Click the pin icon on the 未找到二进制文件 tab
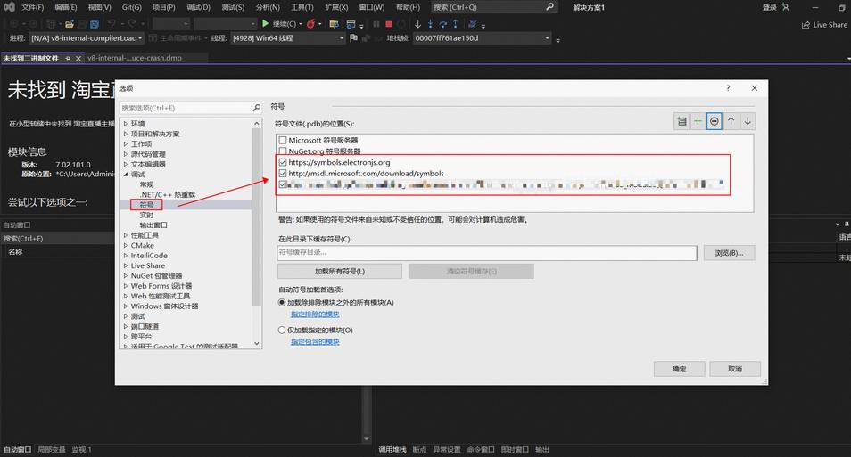 point(68,58)
